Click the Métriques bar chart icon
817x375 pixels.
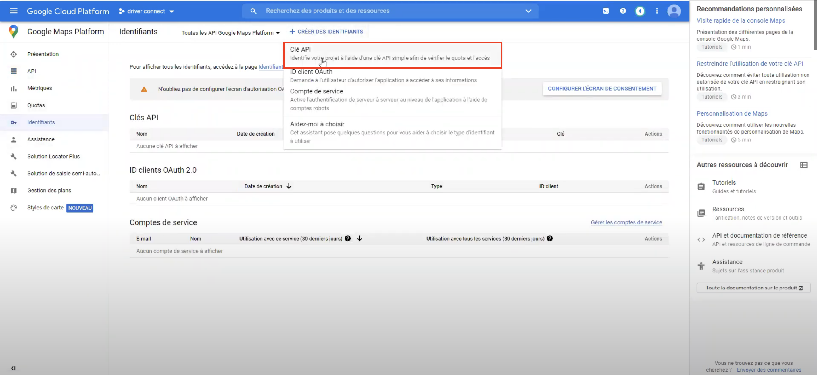pos(13,89)
